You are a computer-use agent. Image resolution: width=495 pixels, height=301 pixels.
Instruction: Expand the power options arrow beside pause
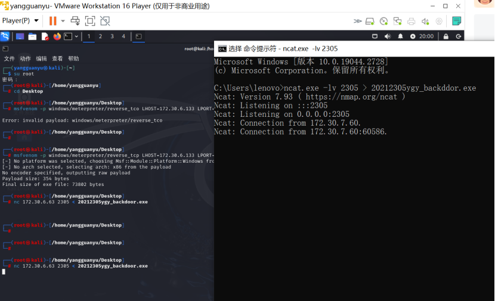(x=63, y=21)
